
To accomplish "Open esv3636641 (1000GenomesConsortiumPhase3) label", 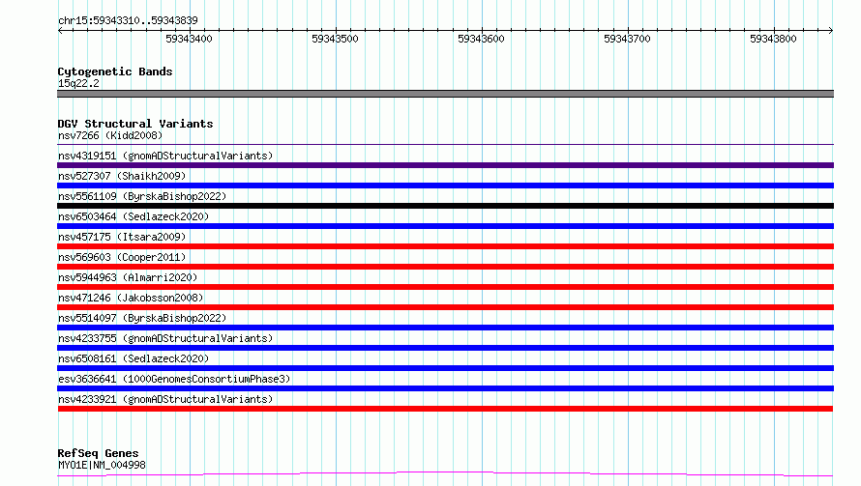I will click(x=174, y=379).
